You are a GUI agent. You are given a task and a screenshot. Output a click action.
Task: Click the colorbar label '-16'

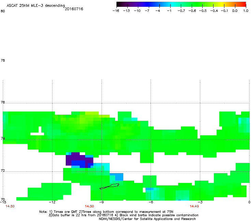[116, 11]
